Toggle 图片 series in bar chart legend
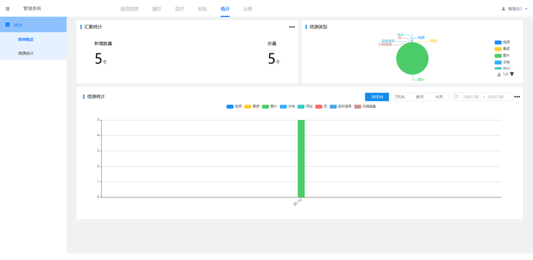This screenshot has width=533, height=260. point(270,107)
